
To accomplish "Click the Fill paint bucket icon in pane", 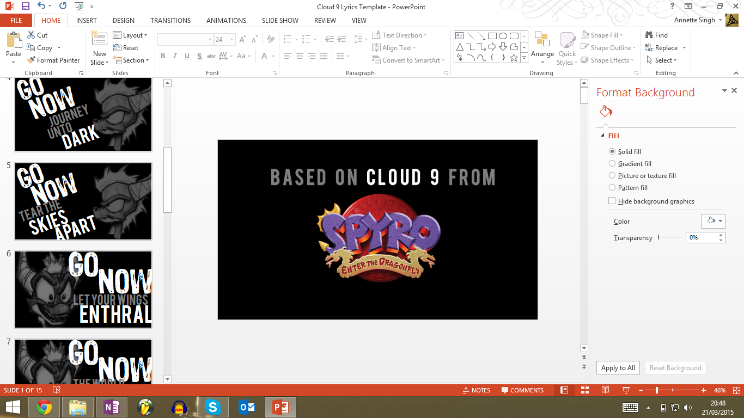I will tap(606, 112).
